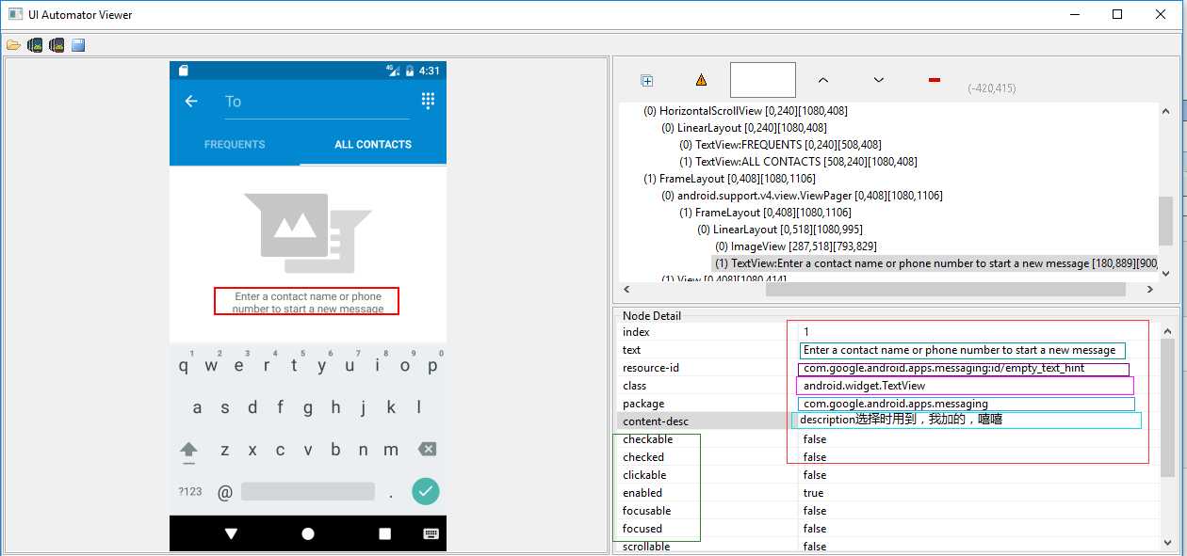The width and height of the screenshot is (1187, 556).
Task: Tap the m key on the phone keyboard
Action: click(390, 450)
